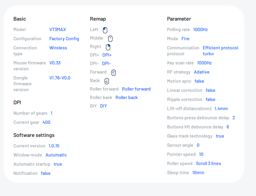The width and height of the screenshot is (256, 196).
Task: Click the Lift-off distance 1.4mm value
Action: pyautogui.click(x=221, y=108)
